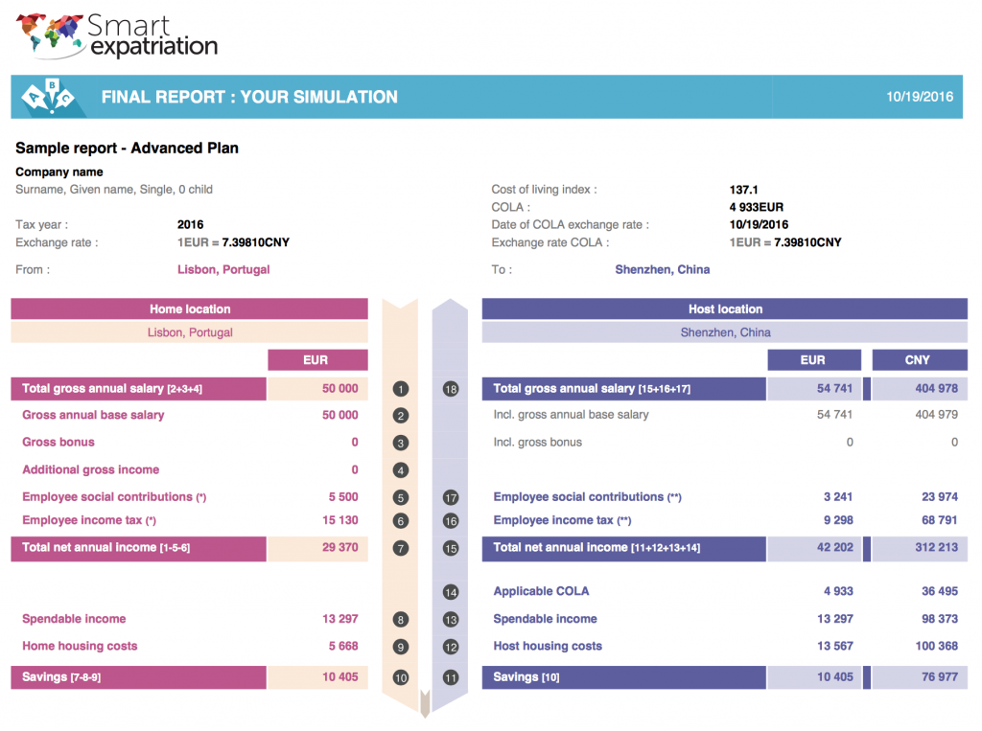Click the Gross bonus label
This screenshot has width=982, height=731.
pyautogui.click(x=58, y=442)
